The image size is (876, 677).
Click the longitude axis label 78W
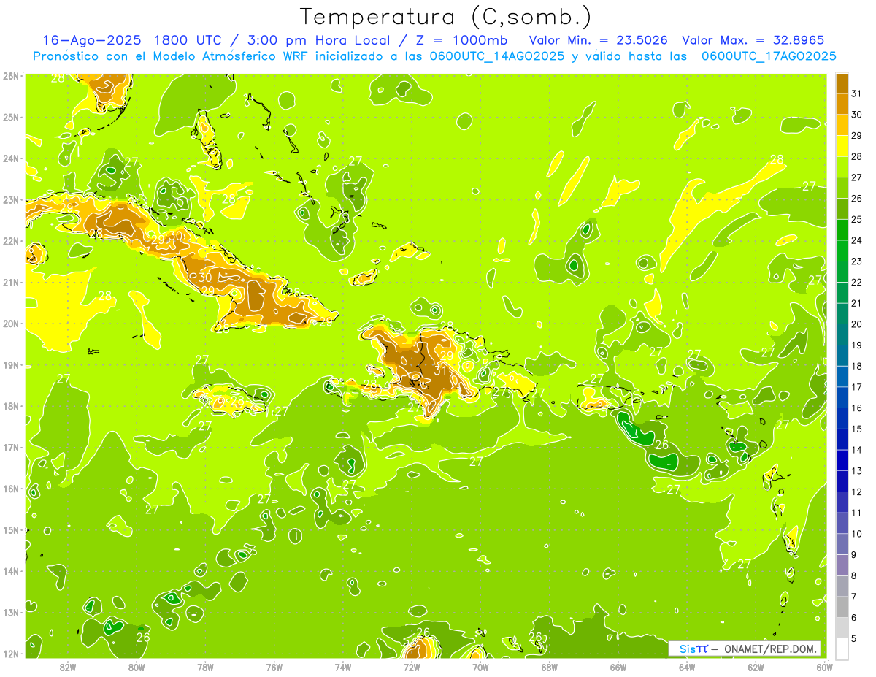[x=205, y=667]
